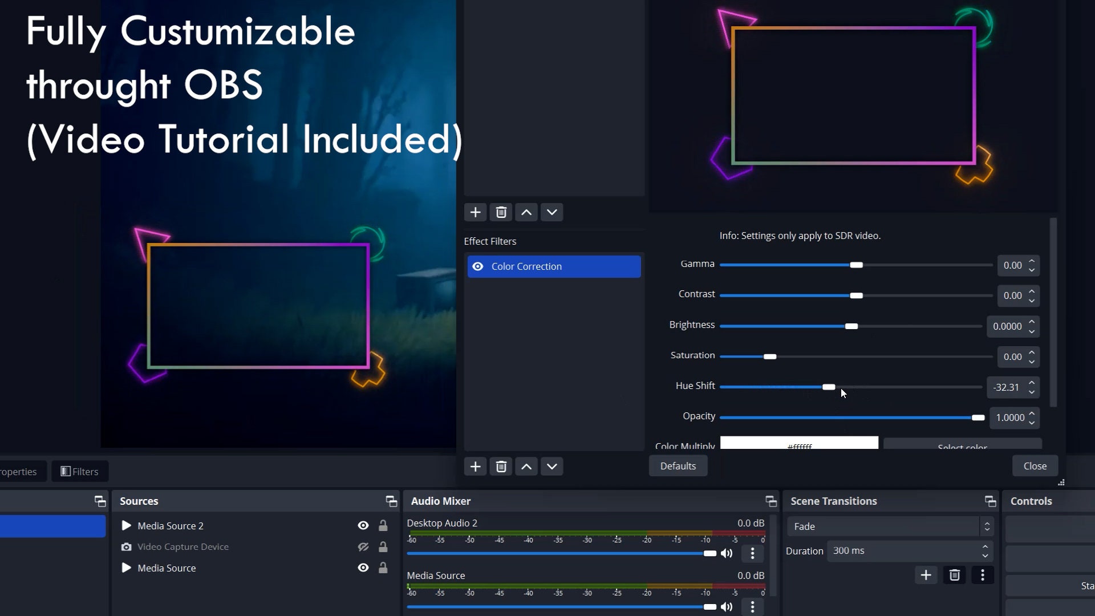
Task: Toggle lock on Media Source 2
Action: (383, 525)
